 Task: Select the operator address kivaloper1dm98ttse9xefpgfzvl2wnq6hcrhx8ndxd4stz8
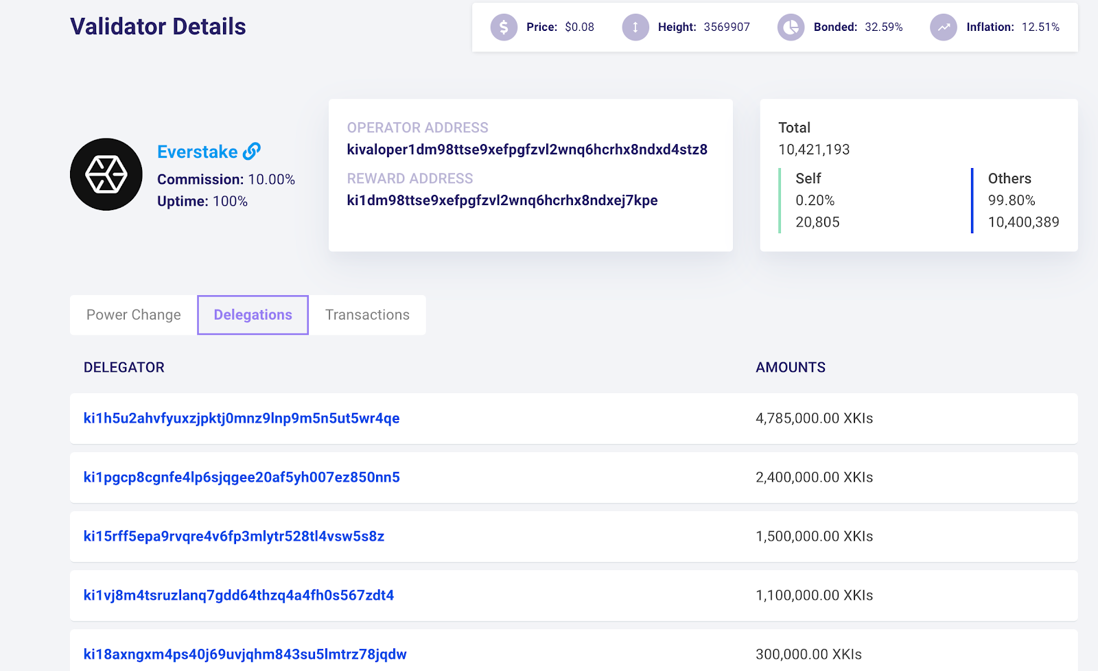pos(527,150)
